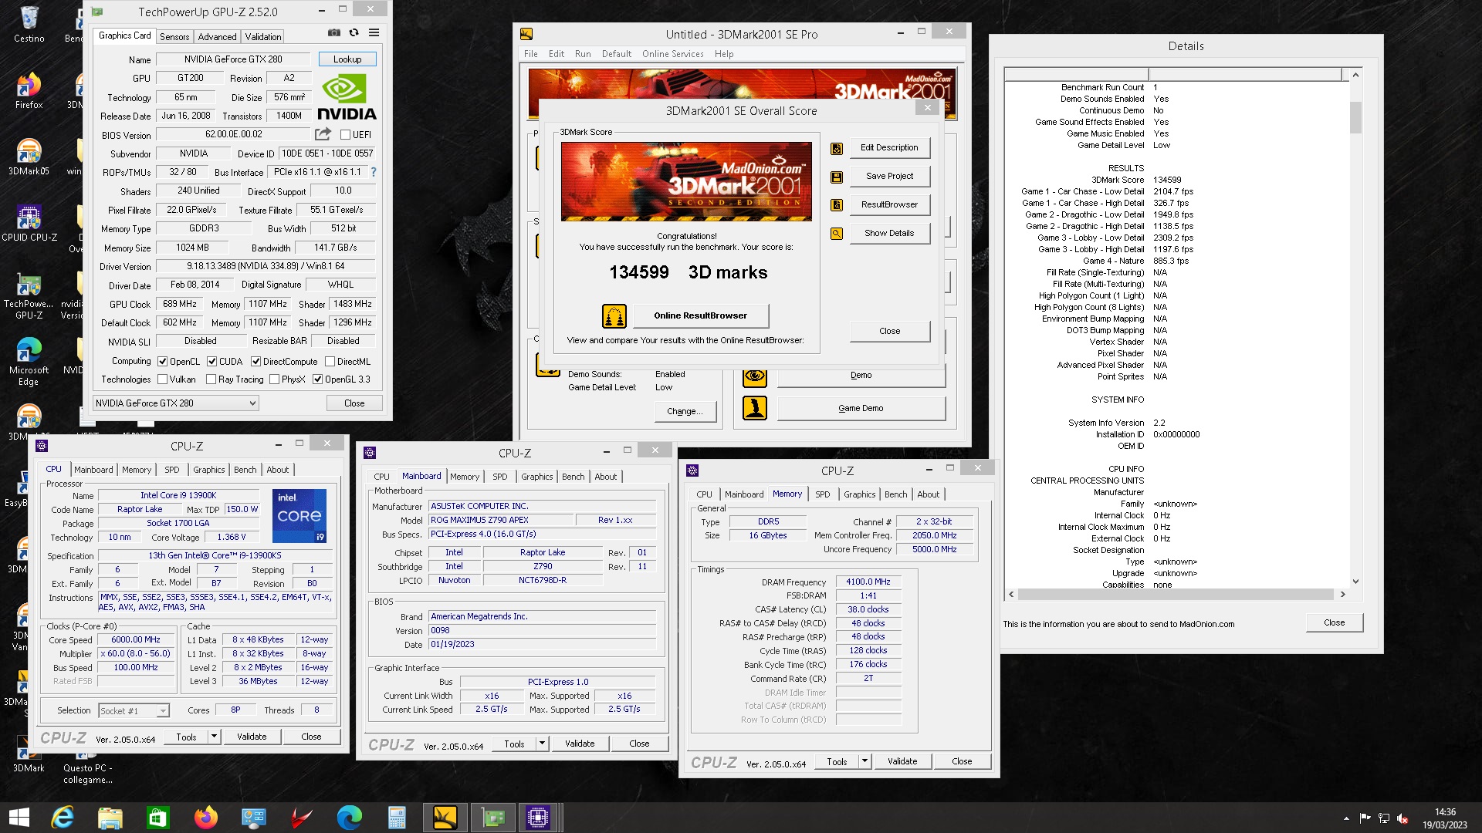Toggle Vulkan checkbox in GPU-Z
The image size is (1482, 833).
163,379
